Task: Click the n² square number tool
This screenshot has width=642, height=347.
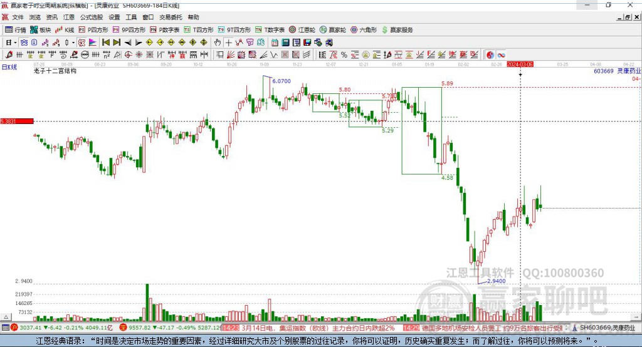Action: (x=107, y=54)
